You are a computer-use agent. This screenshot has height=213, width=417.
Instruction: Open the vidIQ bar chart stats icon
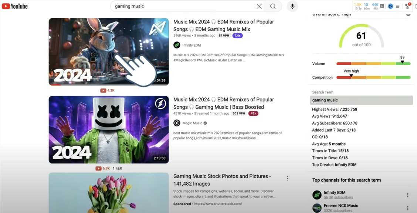[382, 6]
